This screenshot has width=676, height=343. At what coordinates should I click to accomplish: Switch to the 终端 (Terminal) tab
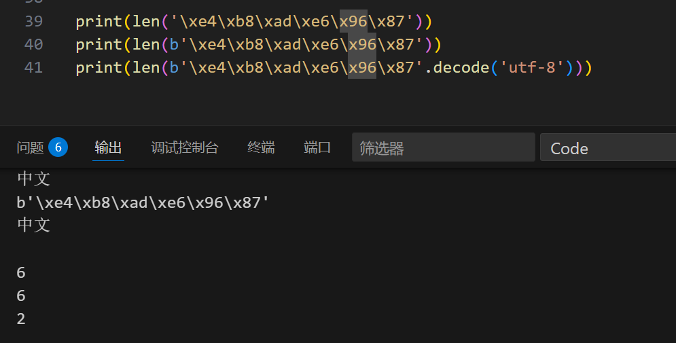pos(261,147)
